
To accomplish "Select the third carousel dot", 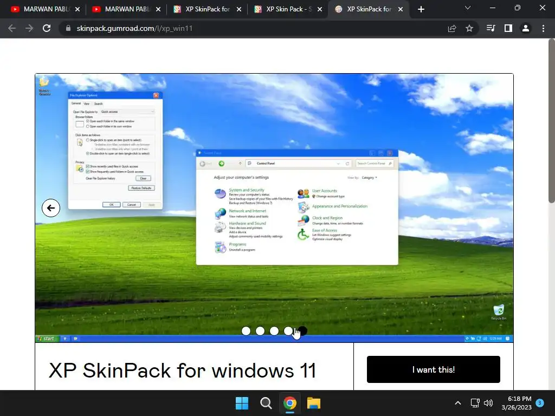I will pos(274,331).
